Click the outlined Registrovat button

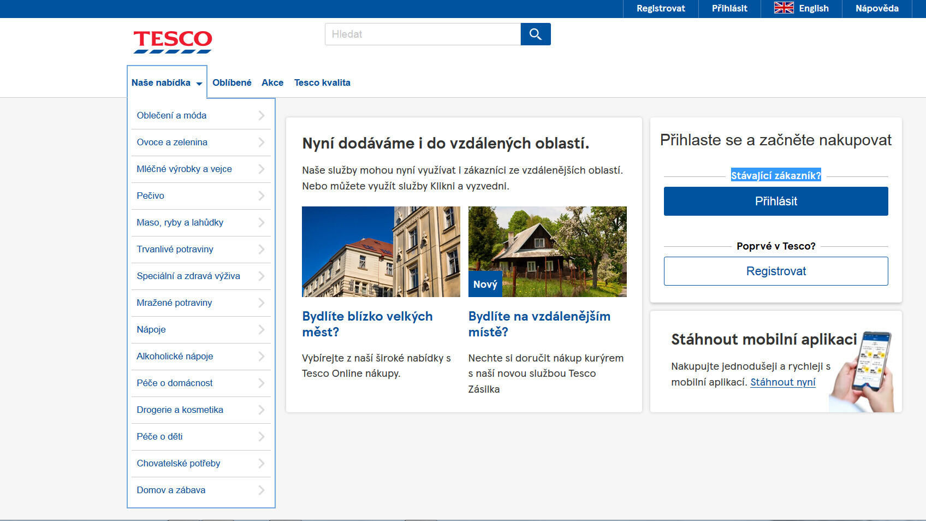pyautogui.click(x=776, y=271)
